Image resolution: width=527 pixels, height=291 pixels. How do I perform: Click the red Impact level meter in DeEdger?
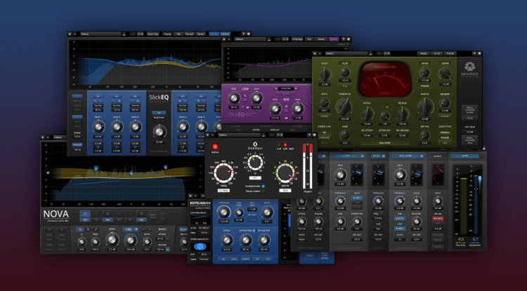308,167
